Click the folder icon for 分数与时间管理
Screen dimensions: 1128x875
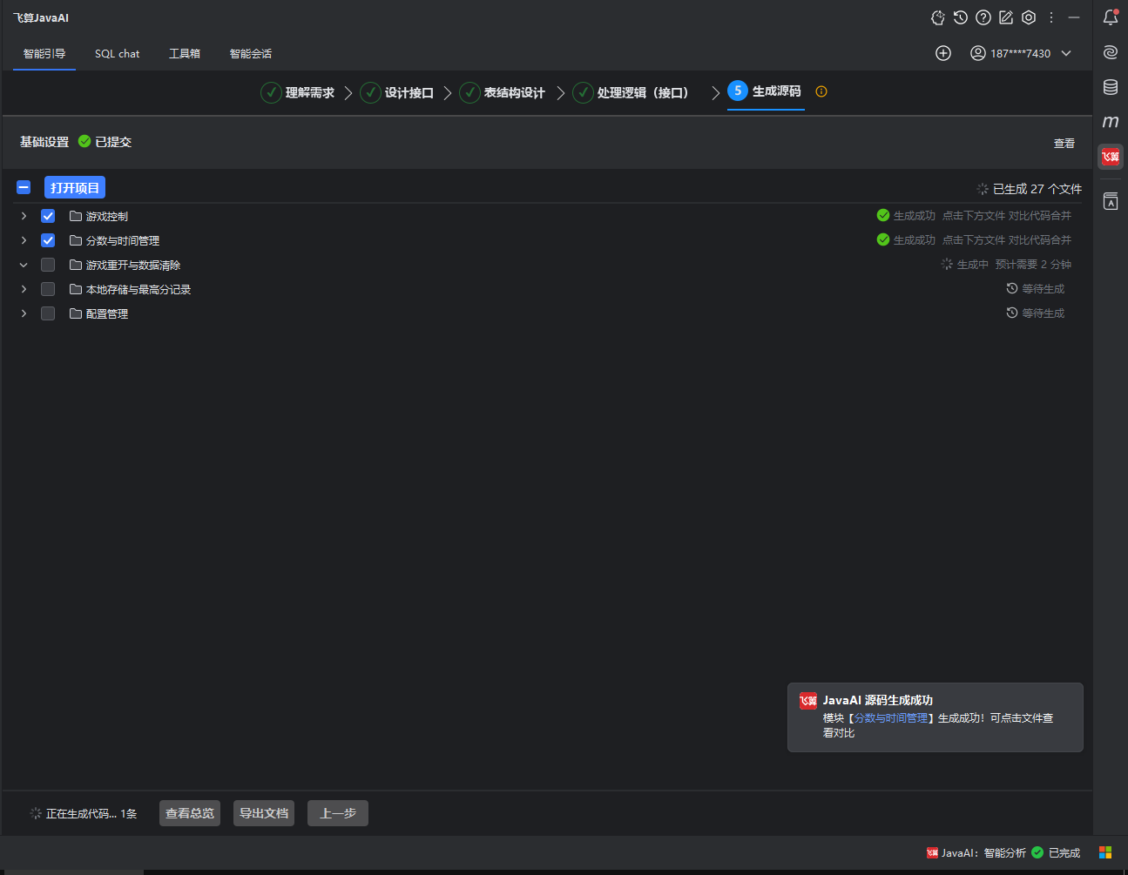pos(76,240)
